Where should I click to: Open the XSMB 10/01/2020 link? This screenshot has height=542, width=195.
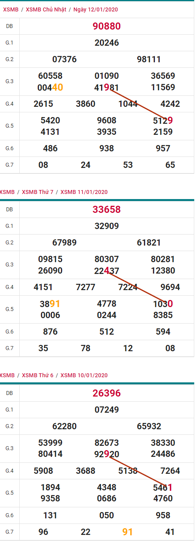tap(84, 375)
